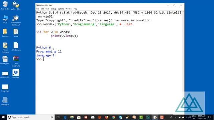Image resolution: width=214 pixels, height=120 pixels.
Task: Open the Action Center notifications
Action: coord(210,117)
